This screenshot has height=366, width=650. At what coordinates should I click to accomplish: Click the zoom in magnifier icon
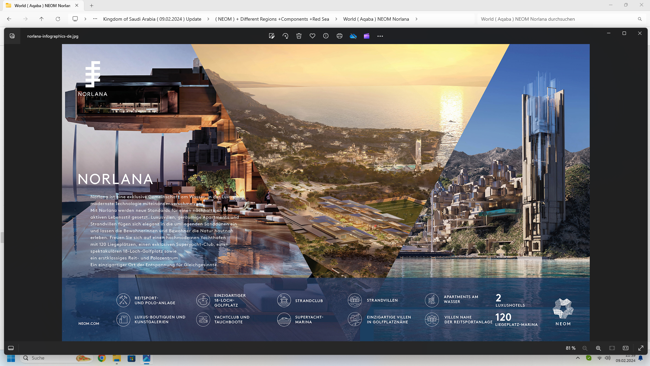(598, 348)
